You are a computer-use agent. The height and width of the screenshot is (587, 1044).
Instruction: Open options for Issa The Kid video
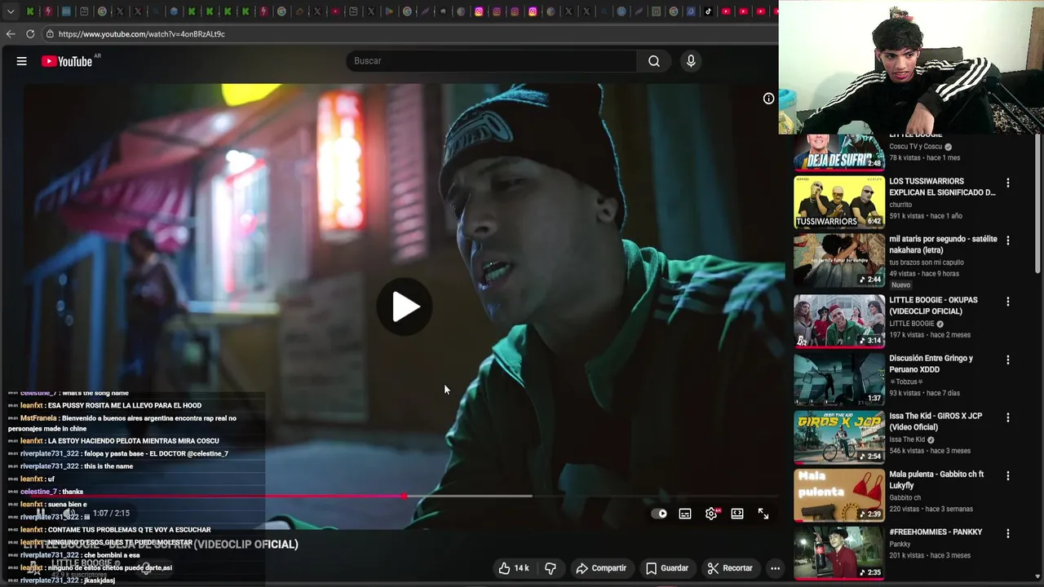click(1008, 417)
